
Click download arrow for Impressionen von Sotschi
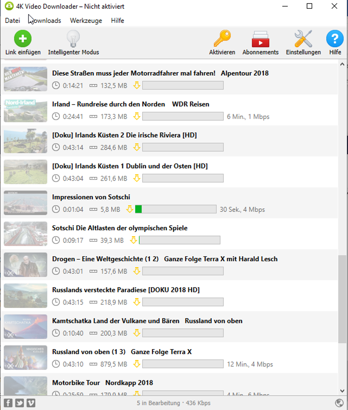pyautogui.click(x=130, y=209)
